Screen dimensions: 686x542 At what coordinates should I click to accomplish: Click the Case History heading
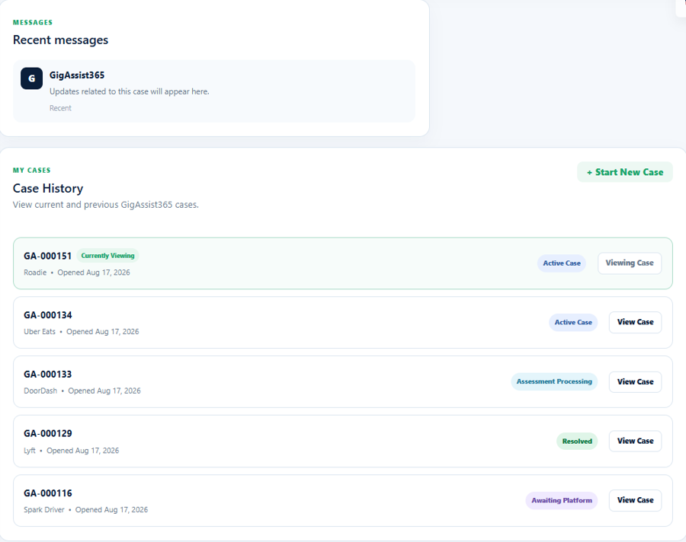pyautogui.click(x=48, y=188)
